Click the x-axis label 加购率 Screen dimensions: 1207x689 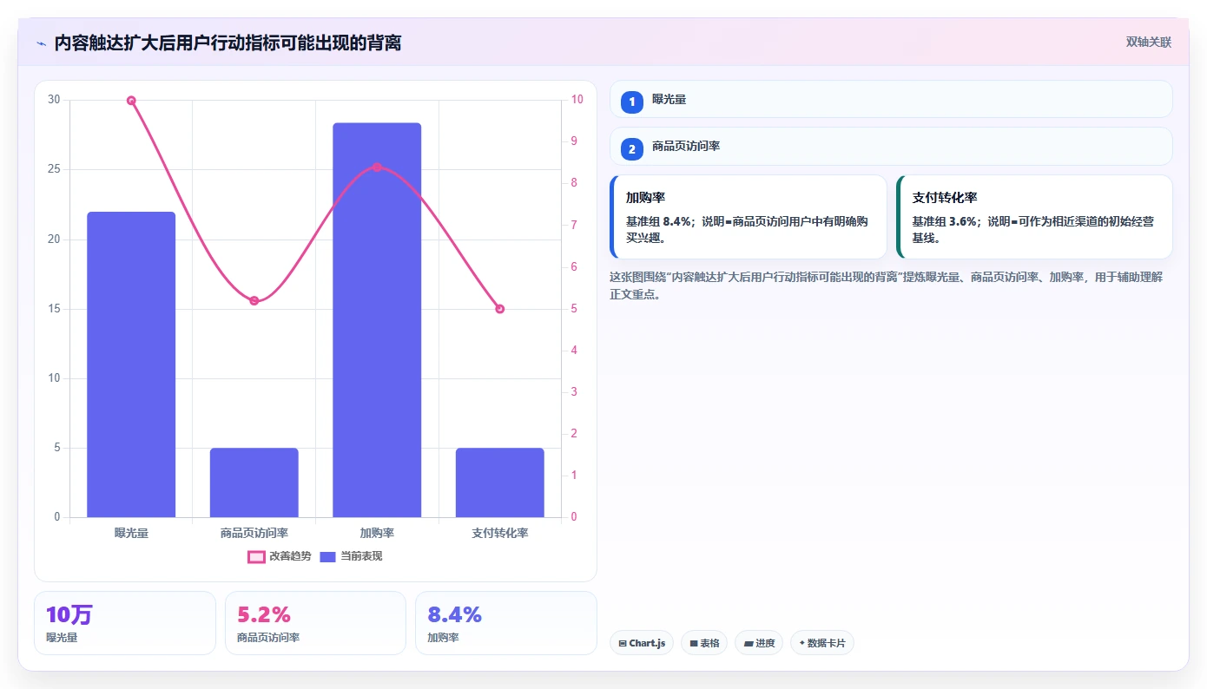pos(377,533)
